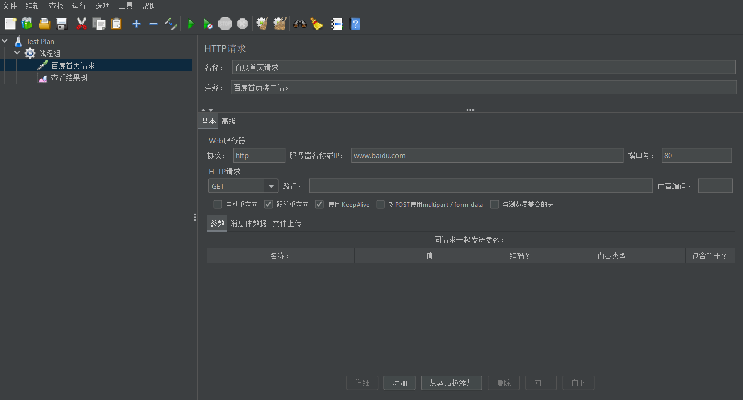Collapse the Test Plan tree node
The image size is (743, 400).
click(x=5, y=41)
